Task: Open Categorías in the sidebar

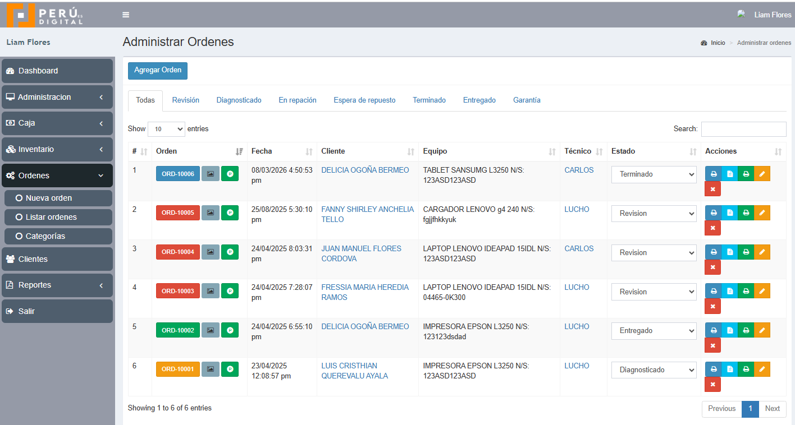Action: click(x=58, y=236)
